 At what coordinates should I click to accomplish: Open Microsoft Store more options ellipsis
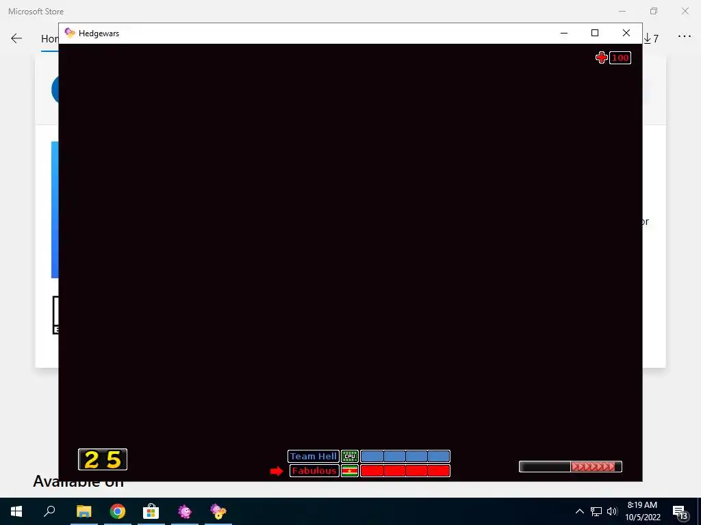coord(685,37)
